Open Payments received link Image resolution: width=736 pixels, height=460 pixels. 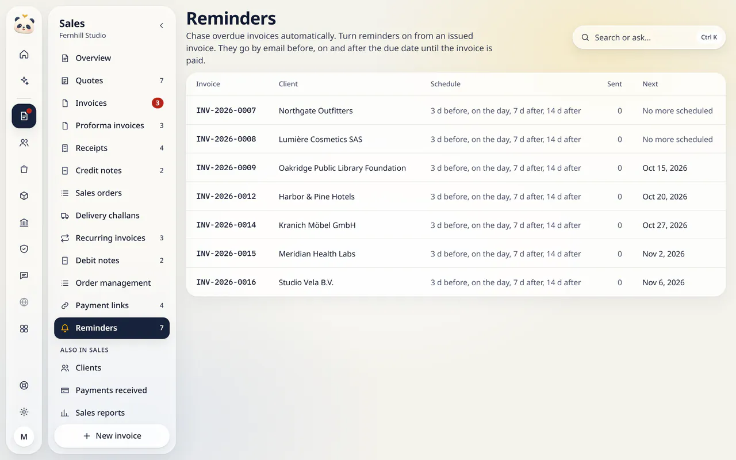point(112,390)
